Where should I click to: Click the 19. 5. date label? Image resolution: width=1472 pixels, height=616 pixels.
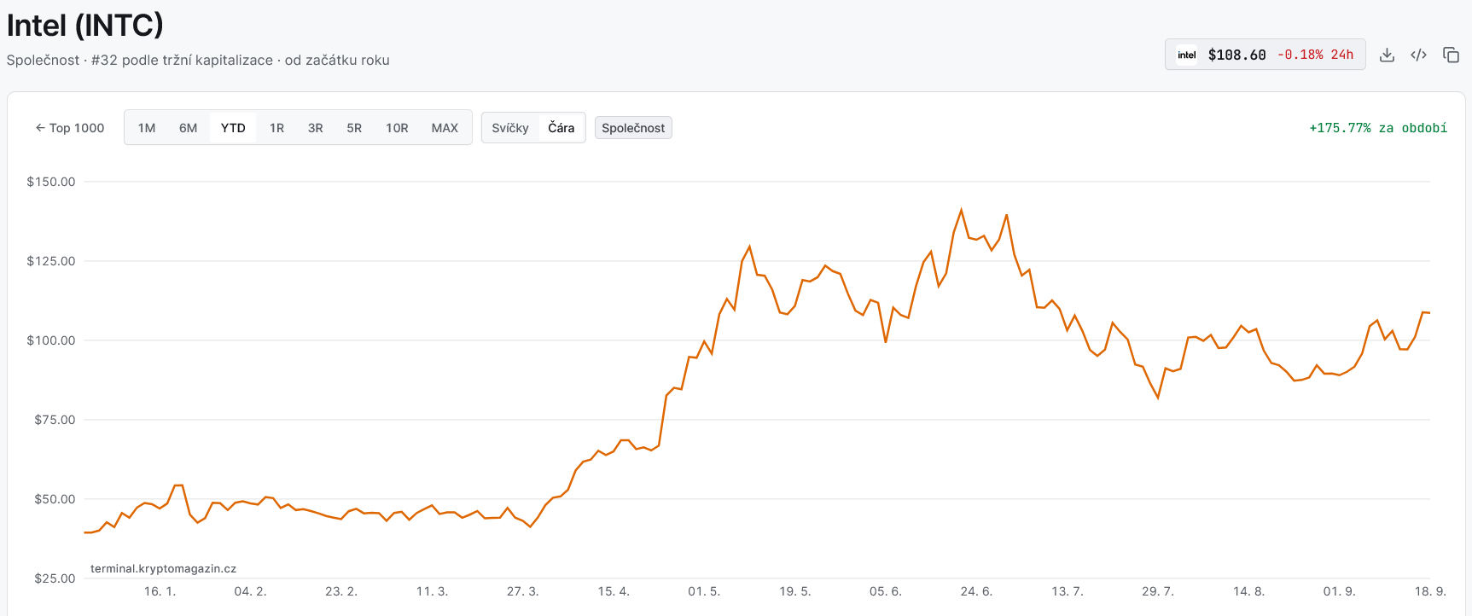tap(795, 591)
